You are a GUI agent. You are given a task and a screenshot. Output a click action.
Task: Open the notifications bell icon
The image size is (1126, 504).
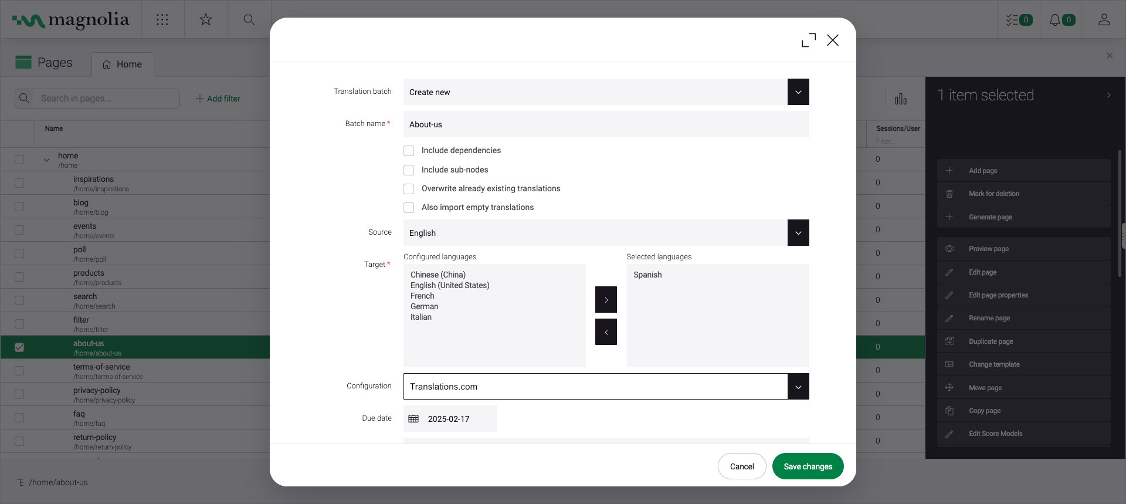pos(1061,20)
